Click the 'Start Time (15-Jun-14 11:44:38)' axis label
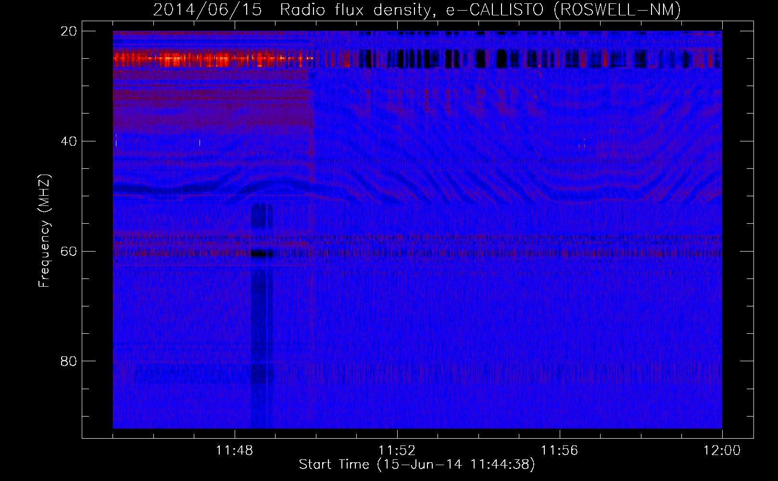This screenshot has height=481, width=778. point(417,464)
